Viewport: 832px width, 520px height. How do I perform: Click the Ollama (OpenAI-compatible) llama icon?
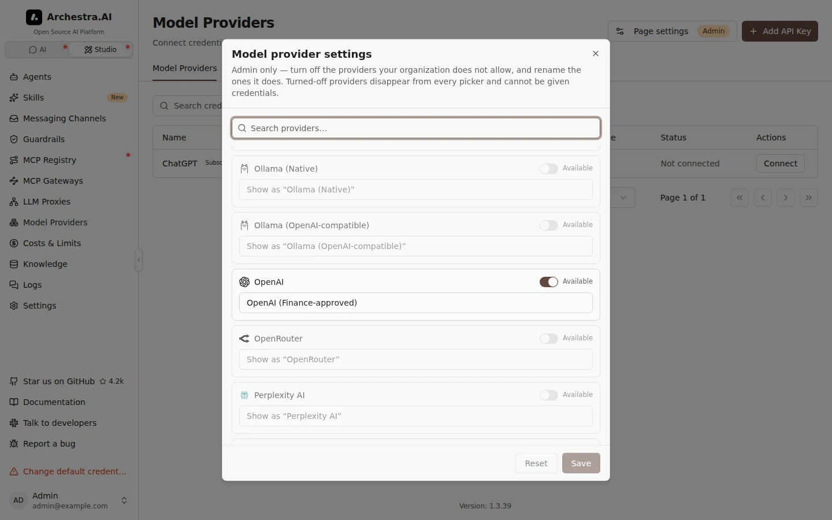click(x=244, y=225)
